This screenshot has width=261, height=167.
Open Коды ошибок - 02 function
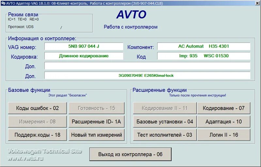(x=38, y=108)
